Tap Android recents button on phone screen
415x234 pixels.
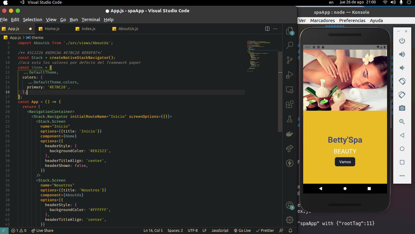click(x=369, y=189)
